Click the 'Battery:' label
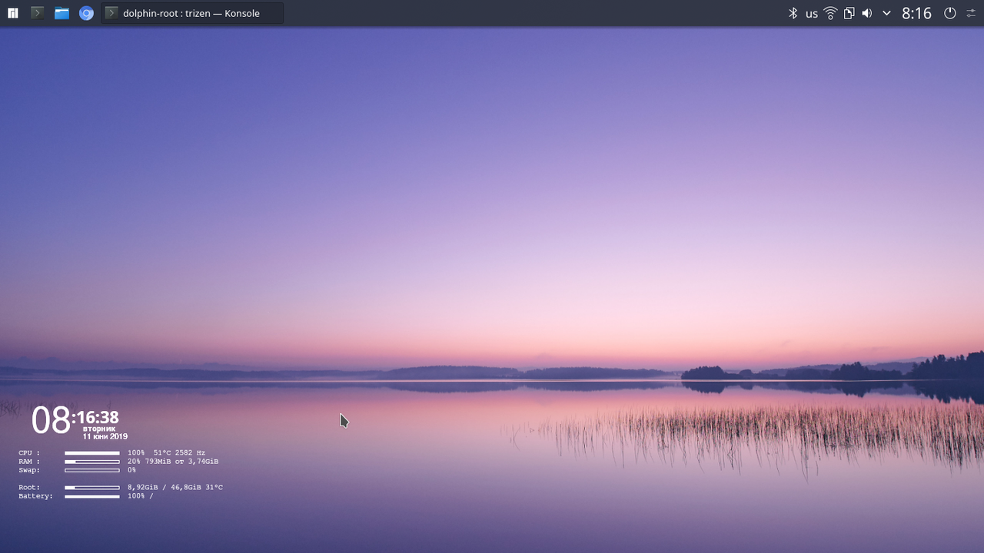This screenshot has width=984, height=553. pyautogui.click(x=36, y=496)
